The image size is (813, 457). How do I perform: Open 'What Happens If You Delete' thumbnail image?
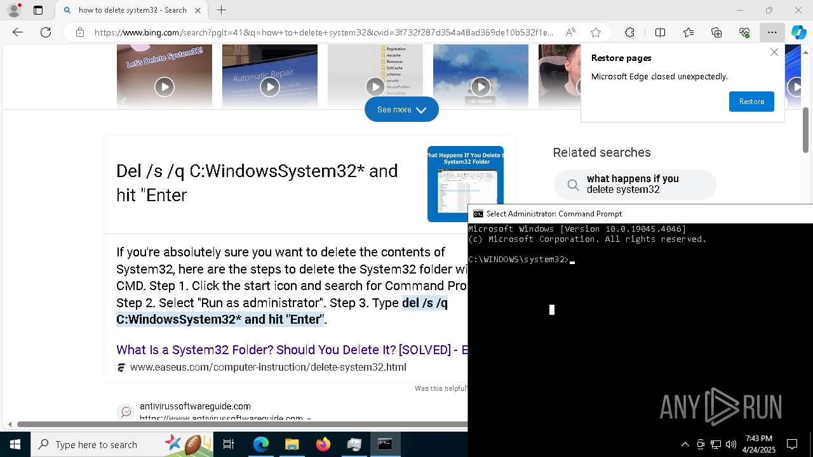coord(466,184)
